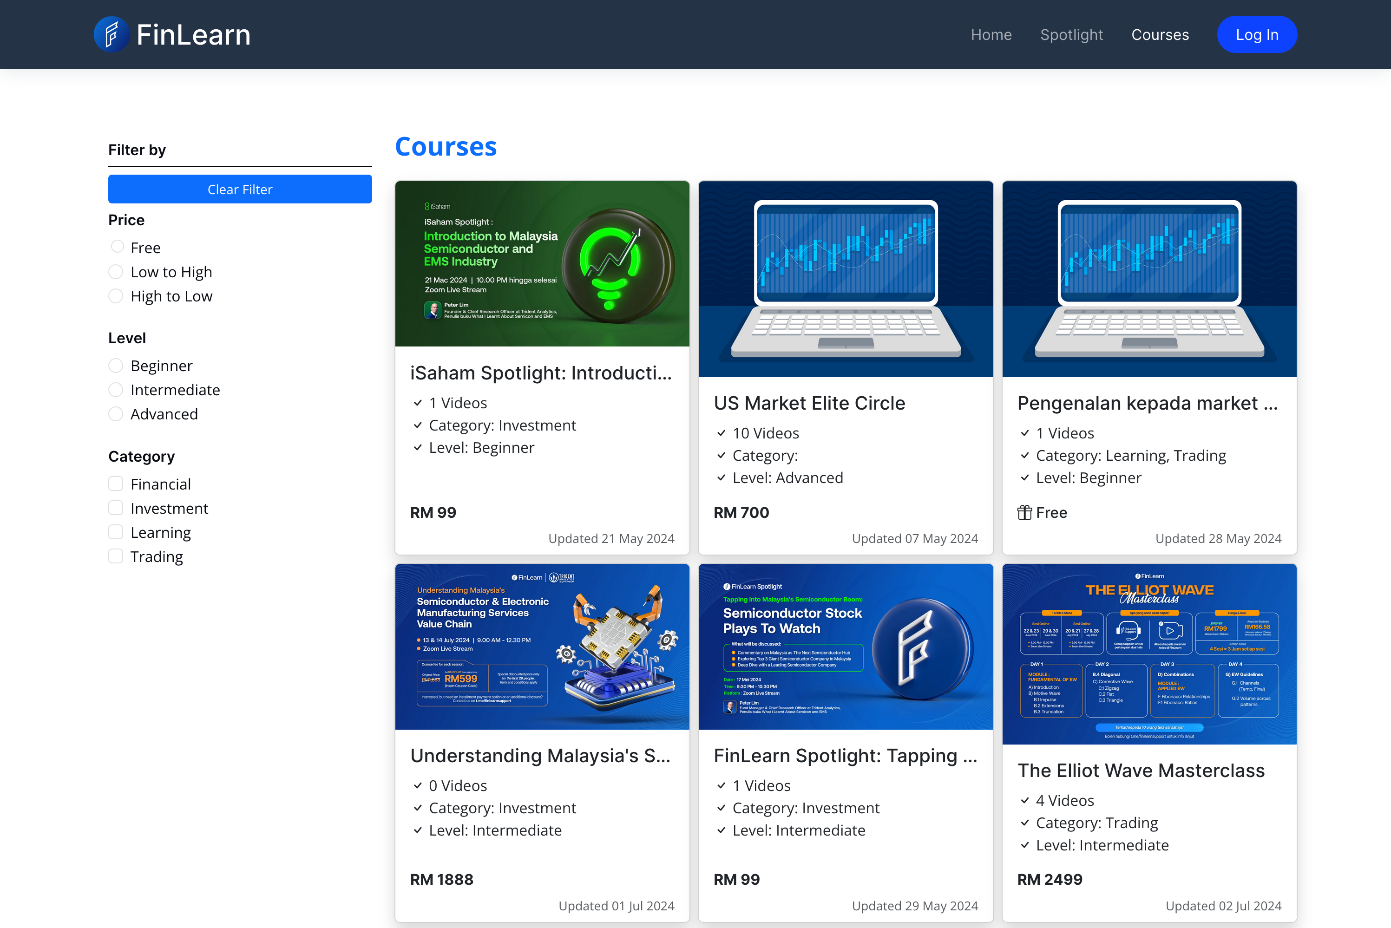Open iSaham Spotlight course thumbnail
The width and height of the screenshot is (1391, 928).
(542, 264)
